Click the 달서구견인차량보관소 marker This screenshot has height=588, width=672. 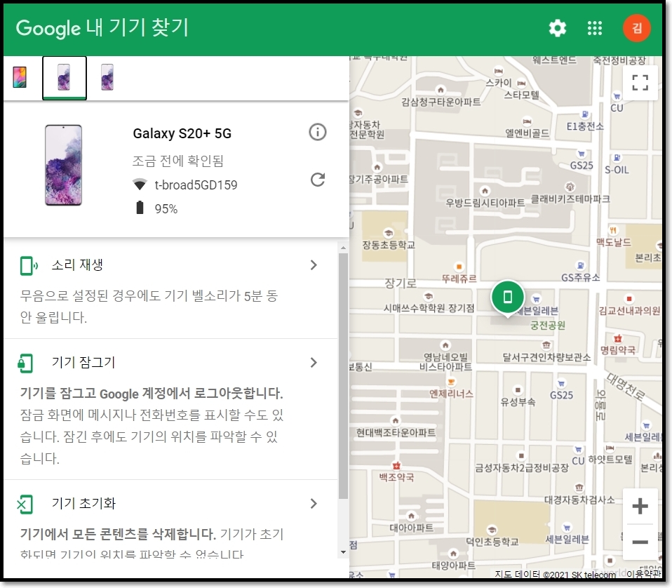point(546,345)
